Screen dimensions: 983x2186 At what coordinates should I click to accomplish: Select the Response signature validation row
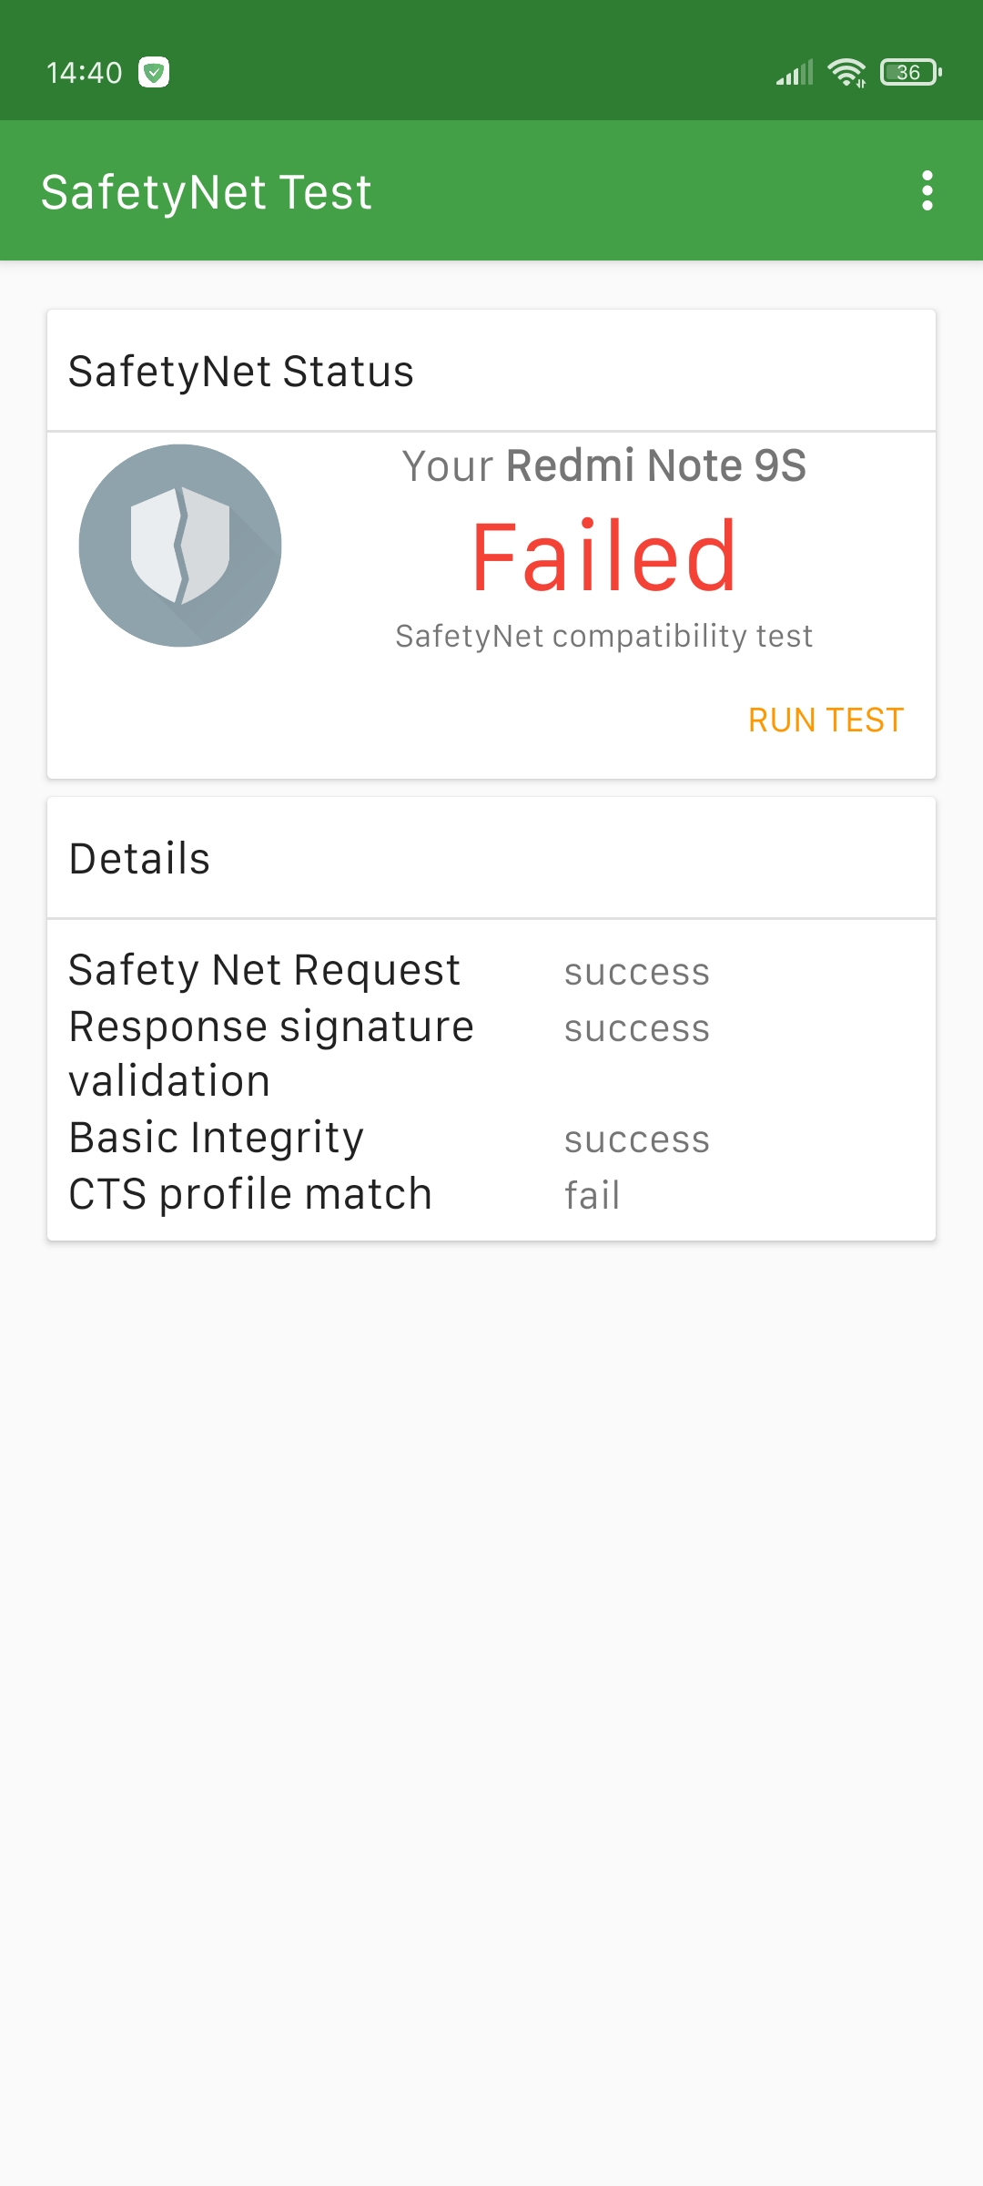[x=491, y=1054]
